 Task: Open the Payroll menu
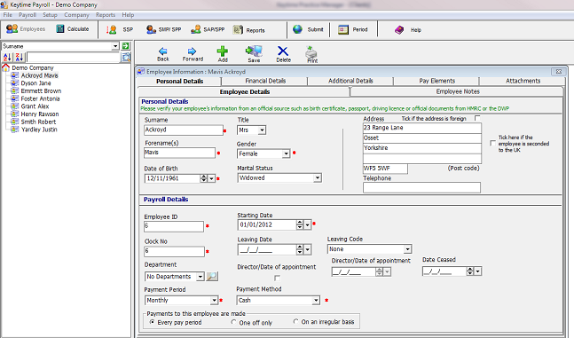pyautogui.click(x=28, y=15)
